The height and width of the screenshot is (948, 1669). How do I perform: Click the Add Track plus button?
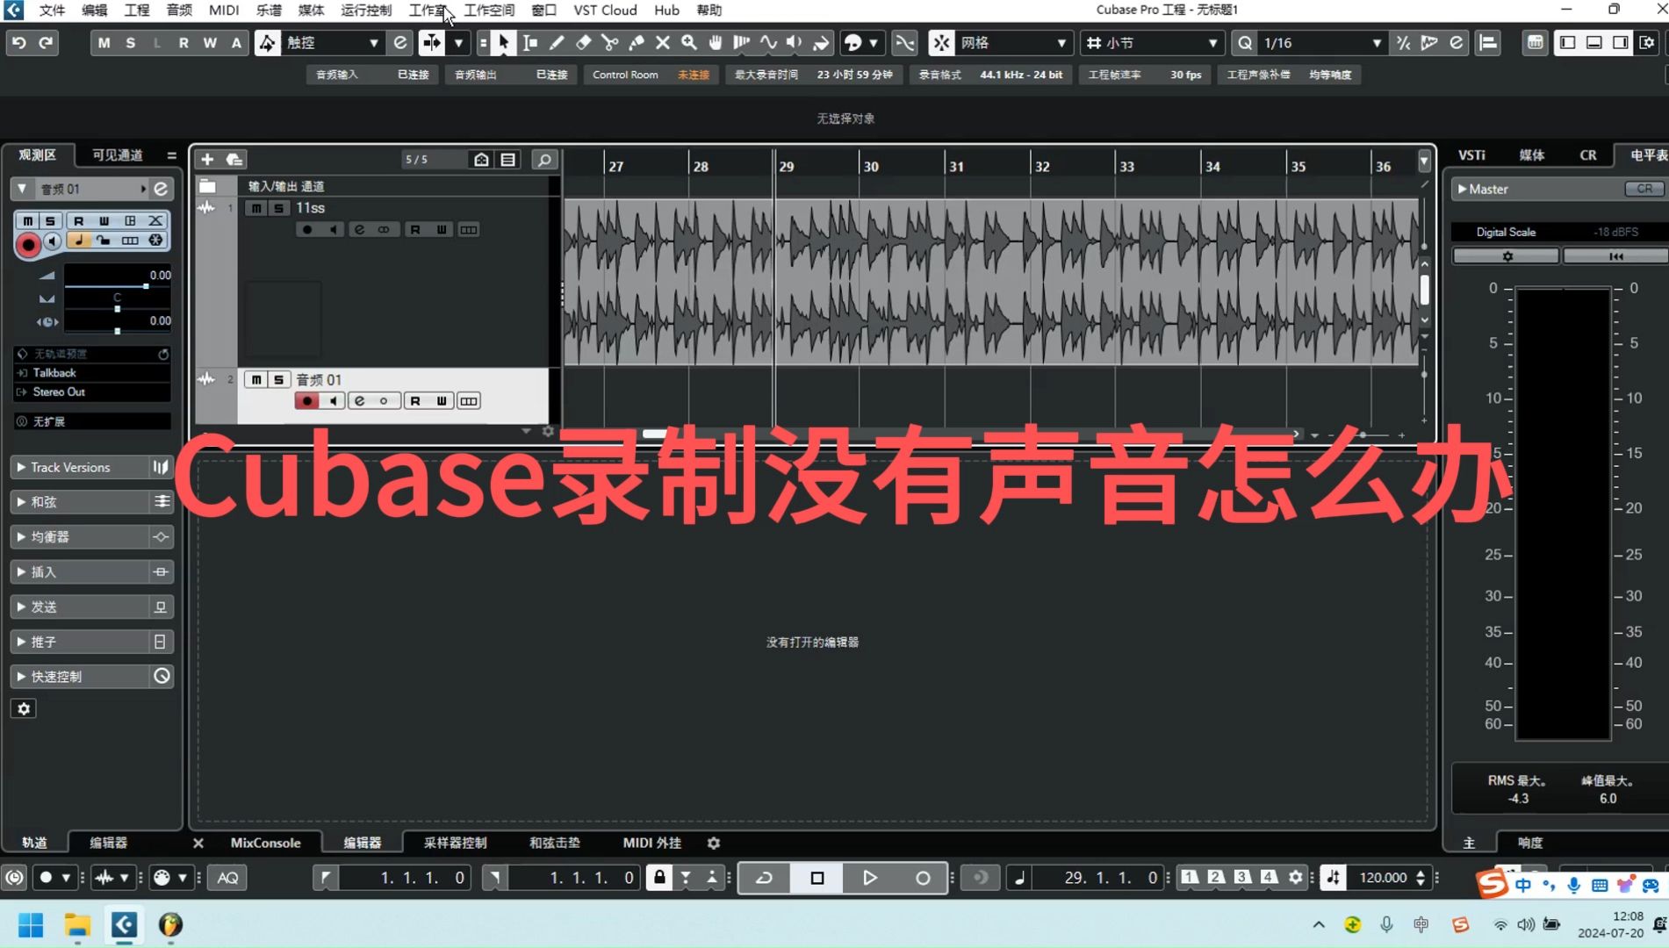(207, 159)
